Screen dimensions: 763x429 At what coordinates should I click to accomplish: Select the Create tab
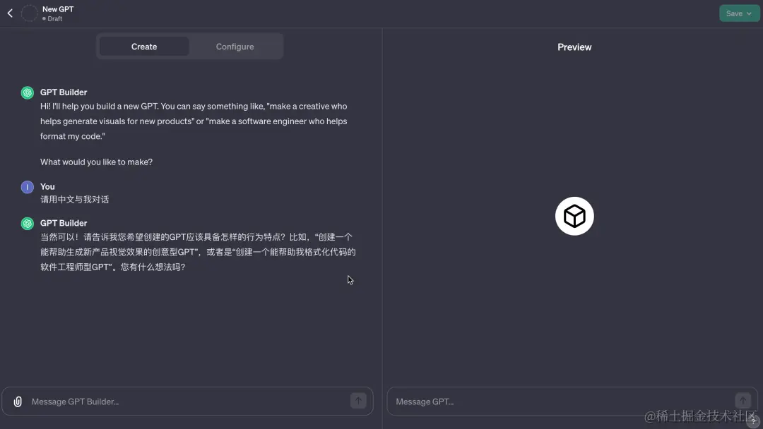143,46
